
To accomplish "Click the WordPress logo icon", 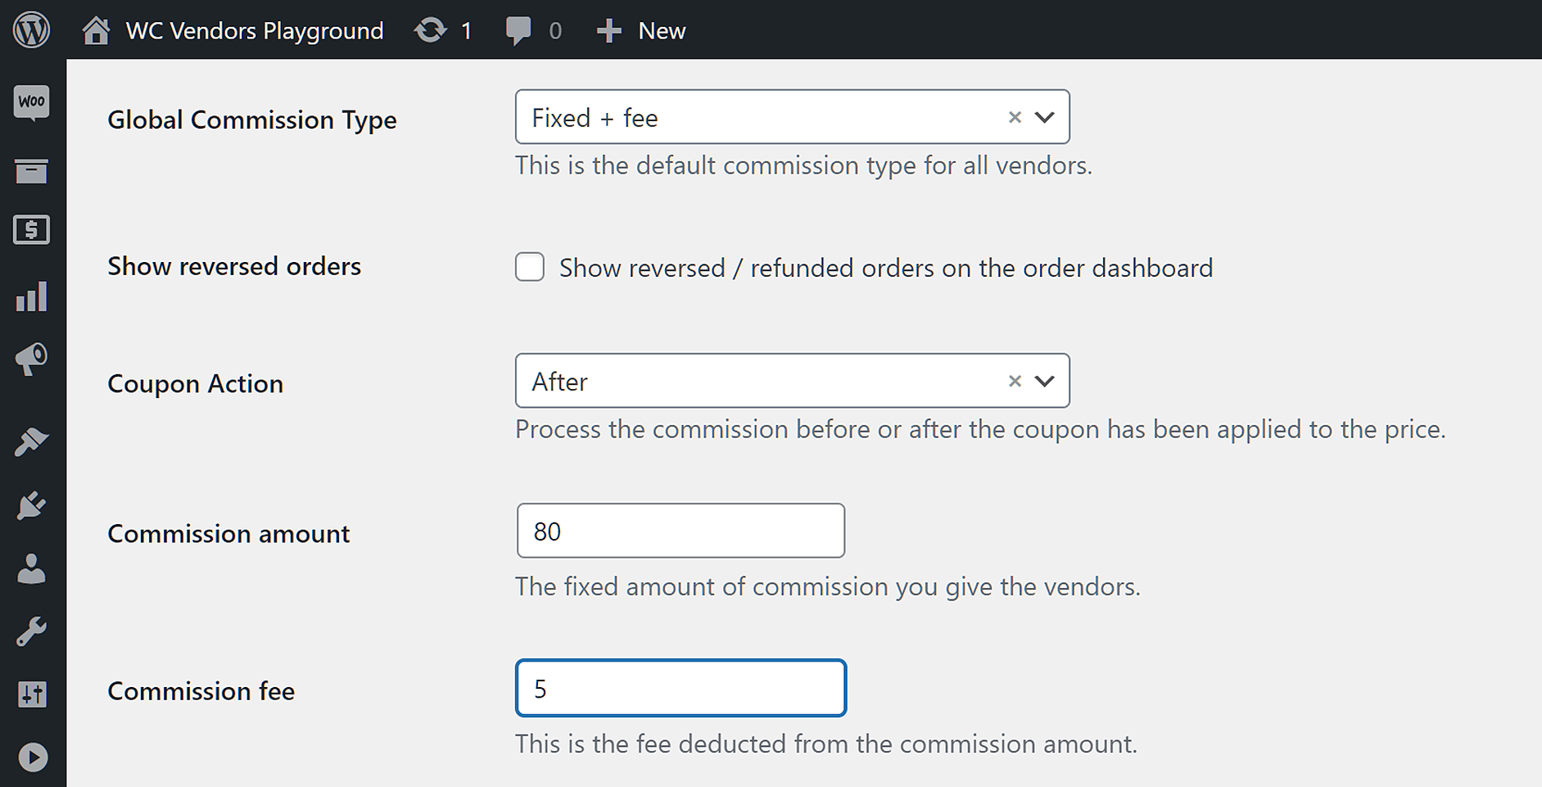I will click(x=31, y=30).
